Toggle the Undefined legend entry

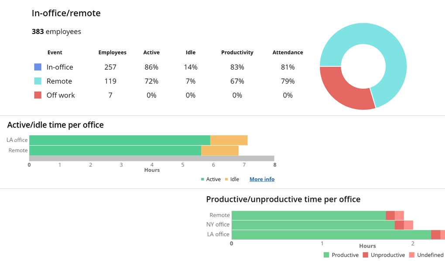[x=426, y=255]
